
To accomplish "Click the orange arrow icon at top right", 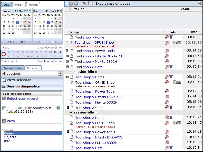I will [x=200, y=4].
